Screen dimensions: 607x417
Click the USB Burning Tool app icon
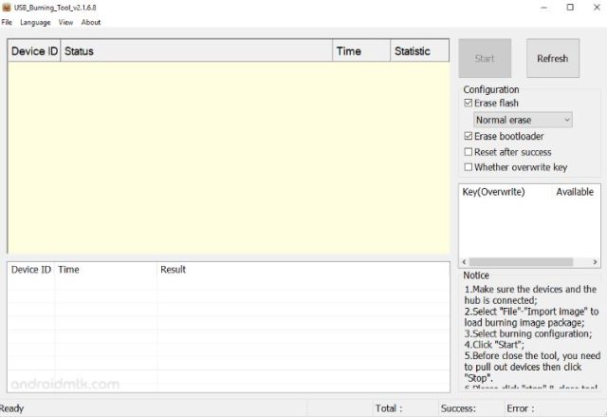pyautogui.click(x=7, y=7)
